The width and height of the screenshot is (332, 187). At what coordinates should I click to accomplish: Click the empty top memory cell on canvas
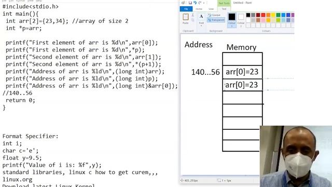[x=242, y=59]
